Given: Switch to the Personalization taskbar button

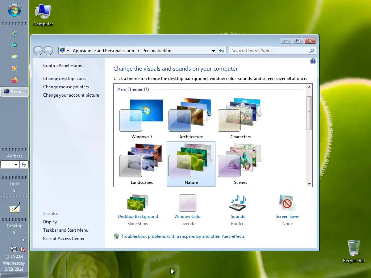Looking at the screenshot, I should click(14, 92).
